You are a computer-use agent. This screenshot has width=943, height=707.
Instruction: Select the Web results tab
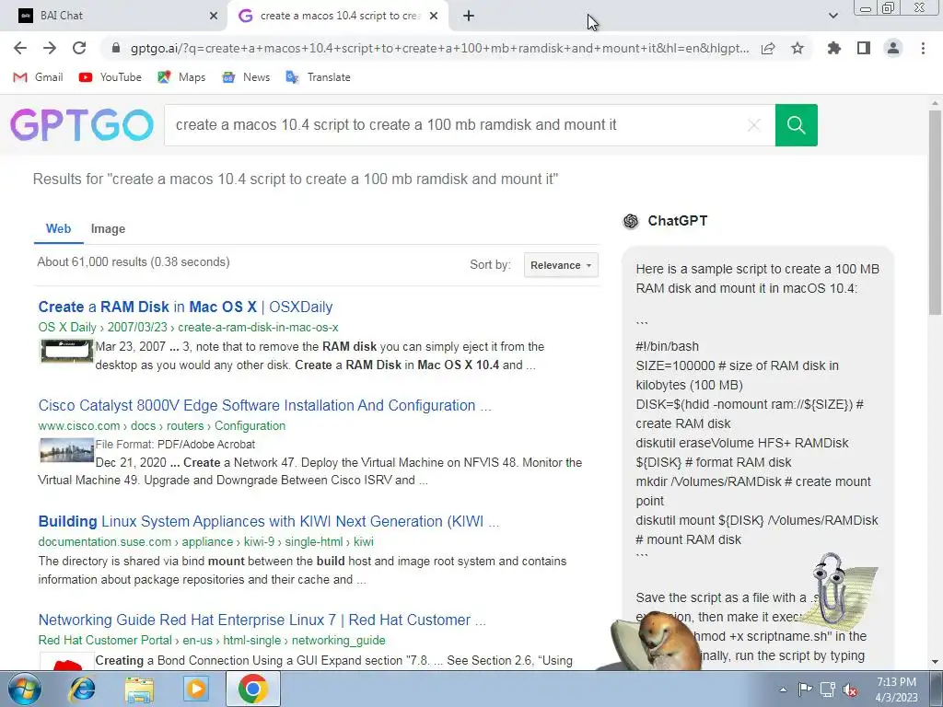pyautogui.click(x=58, y=228)
